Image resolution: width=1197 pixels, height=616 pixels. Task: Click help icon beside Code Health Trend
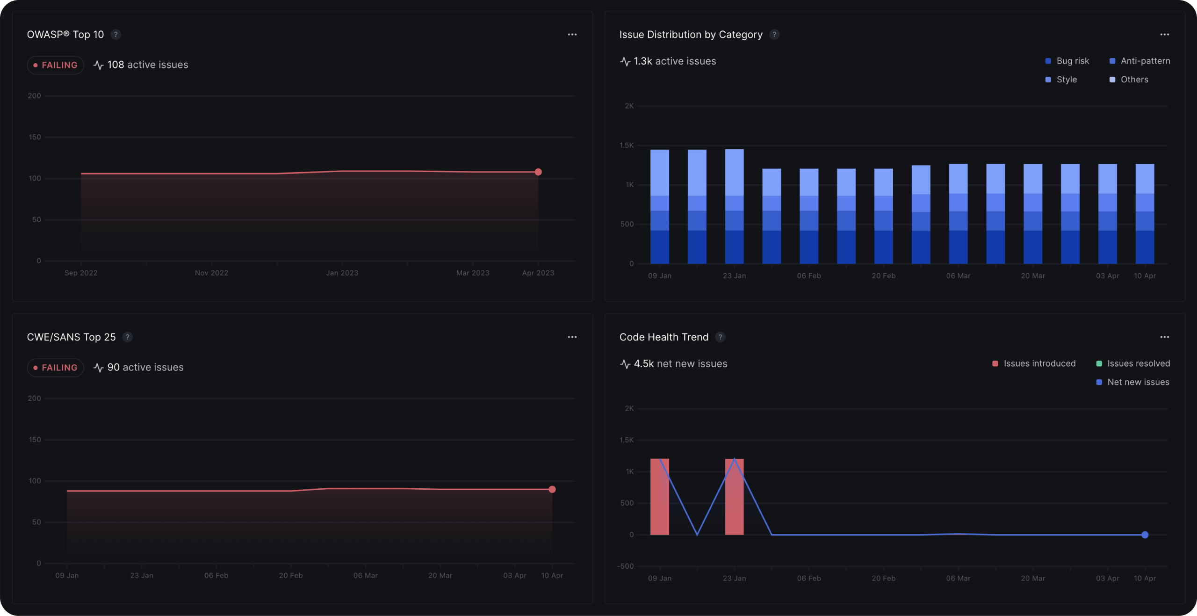point(720,337)
